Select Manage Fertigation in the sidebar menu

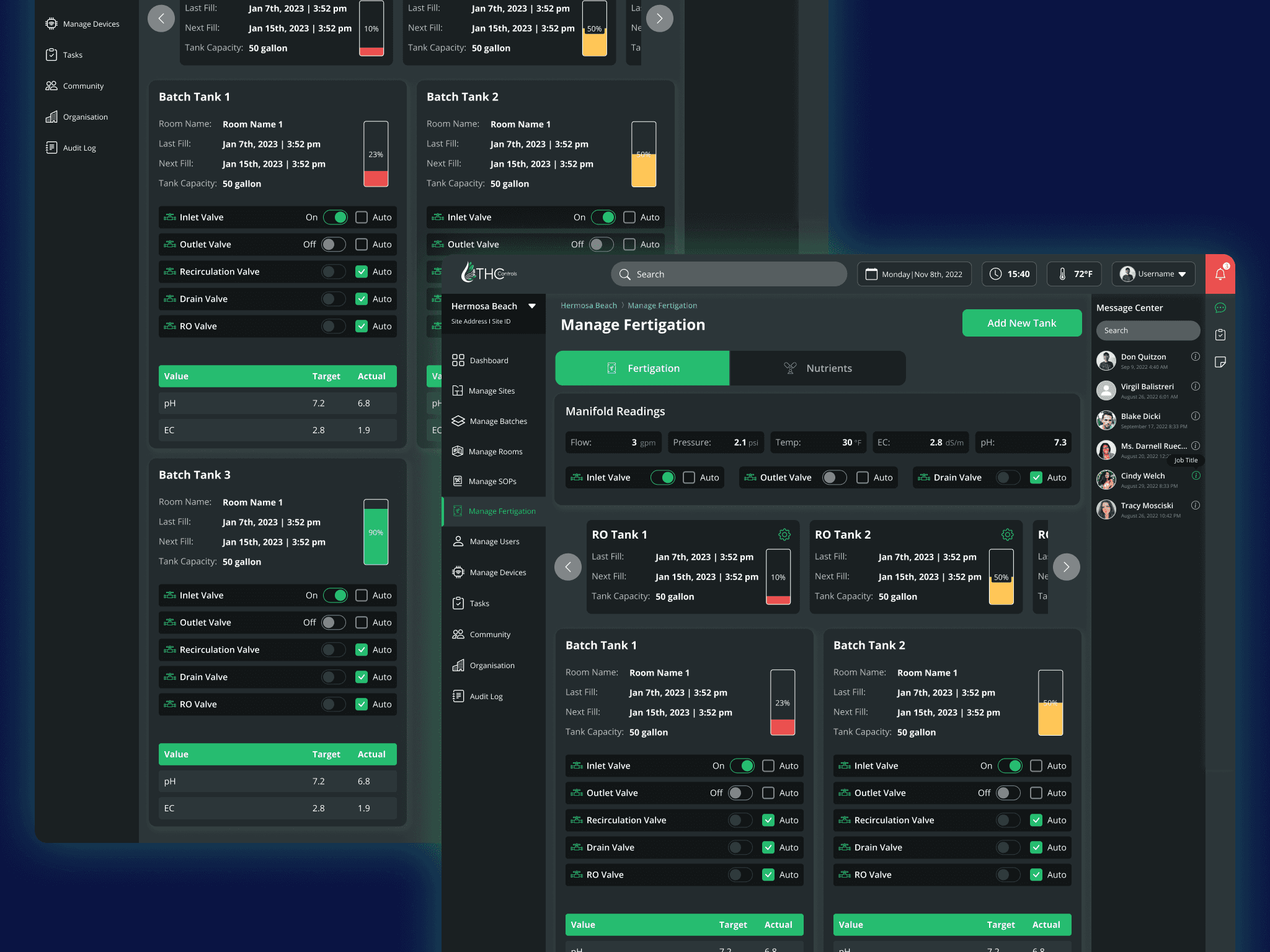[494, 511]
